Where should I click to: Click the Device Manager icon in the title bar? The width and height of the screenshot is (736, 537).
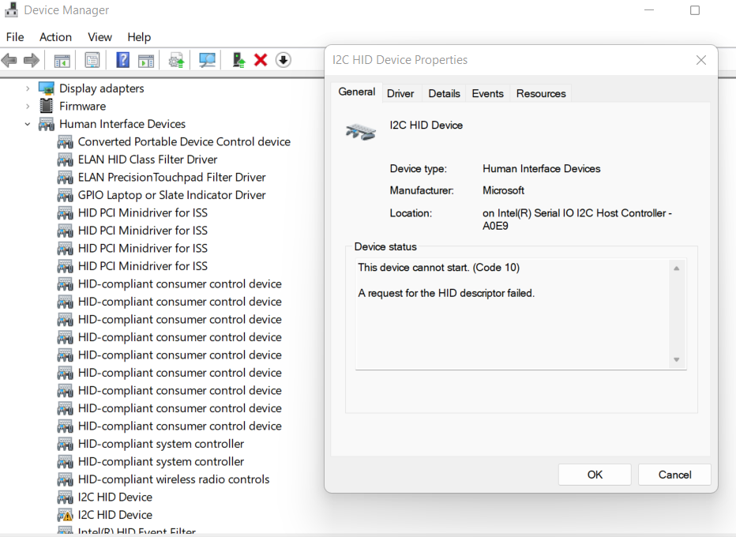(x=11, y=10)
